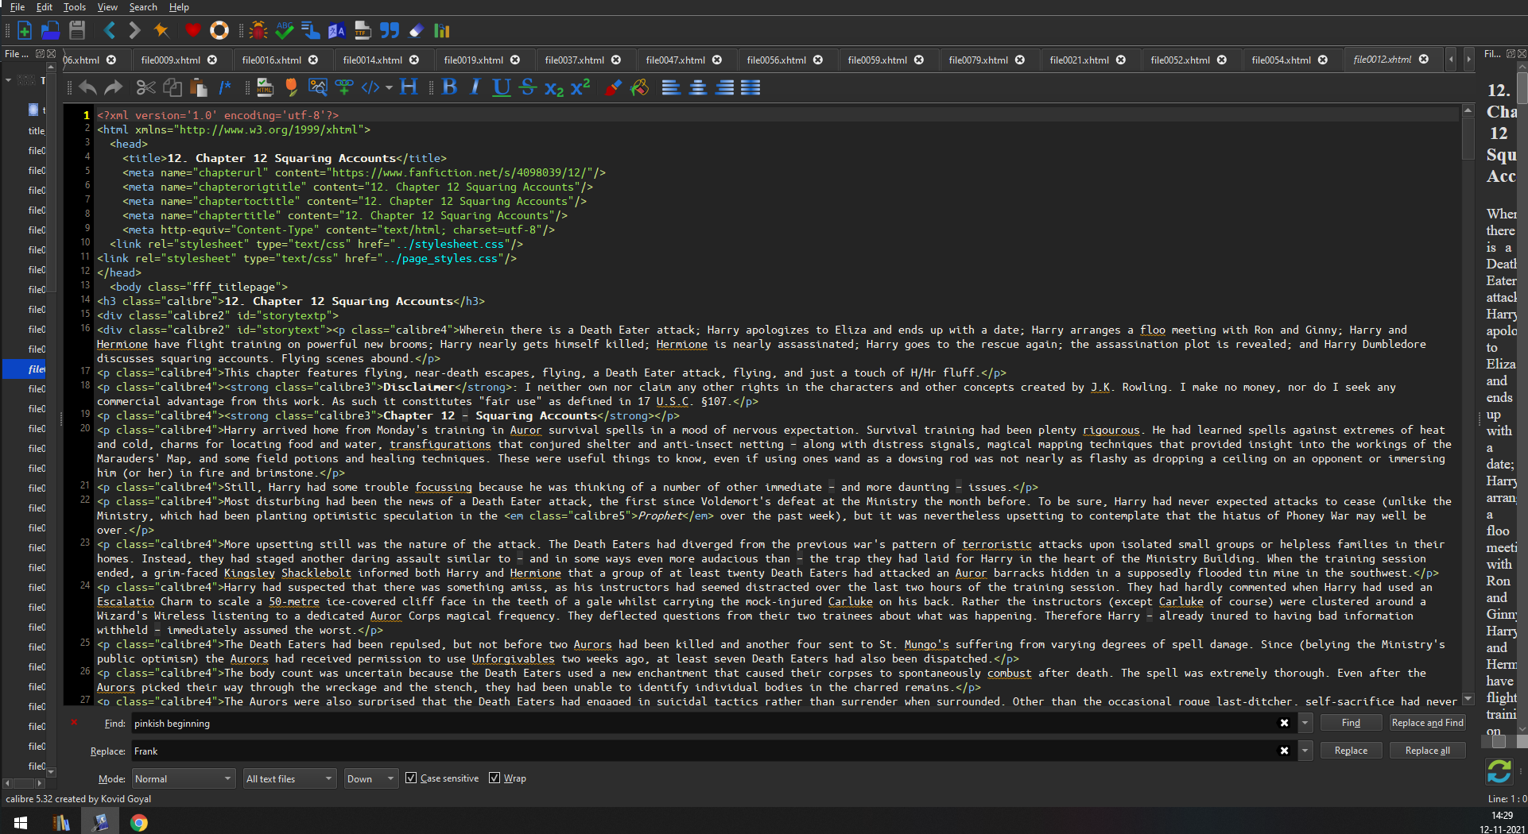Expand the All text files dropdown
Viewport: 1528px width, 834px height.
[x=289, y=779]
